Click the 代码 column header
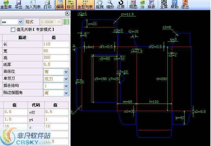Viewport: 211px width, 146px height. (36, 105)
